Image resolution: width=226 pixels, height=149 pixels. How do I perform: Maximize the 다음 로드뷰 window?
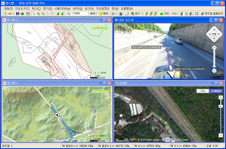(x=216, y=20)
